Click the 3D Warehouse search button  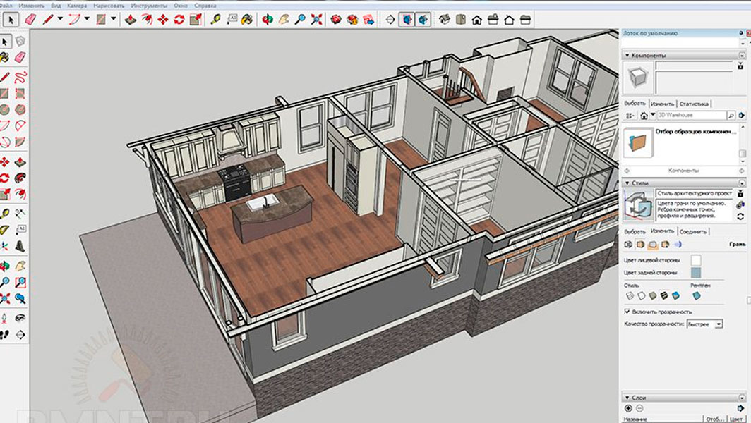click(x=731, y=116)
